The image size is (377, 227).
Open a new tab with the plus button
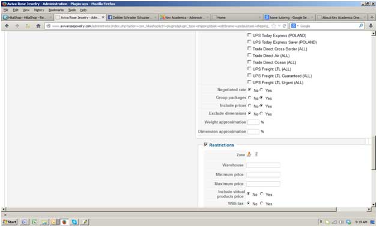tap(372, 17)
